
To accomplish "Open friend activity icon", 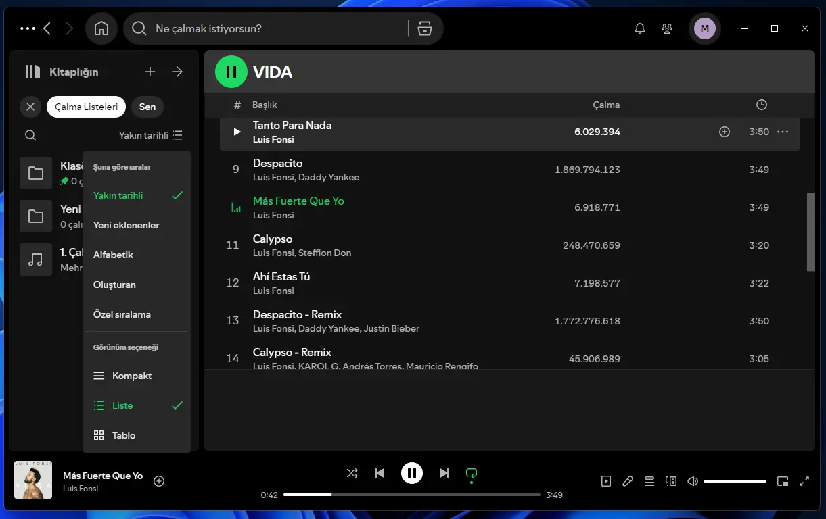I will point(668,28).
